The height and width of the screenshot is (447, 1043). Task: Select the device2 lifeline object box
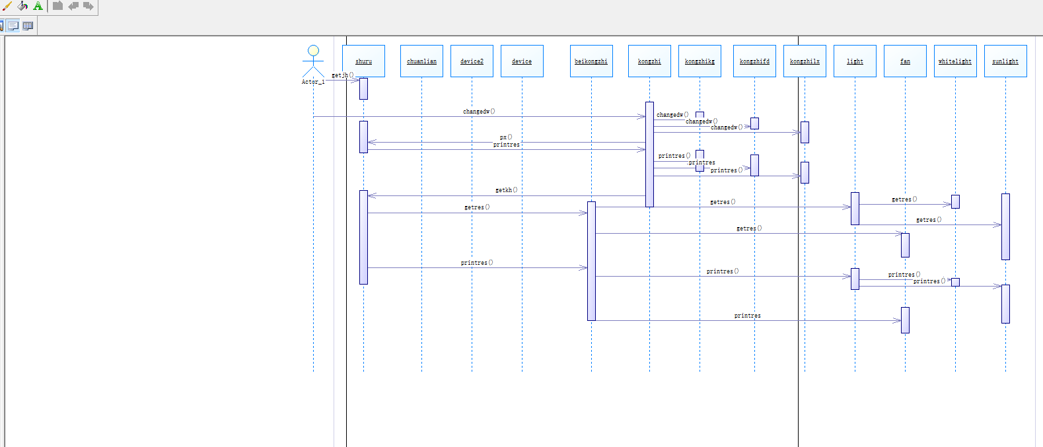[x=472, y=61]
